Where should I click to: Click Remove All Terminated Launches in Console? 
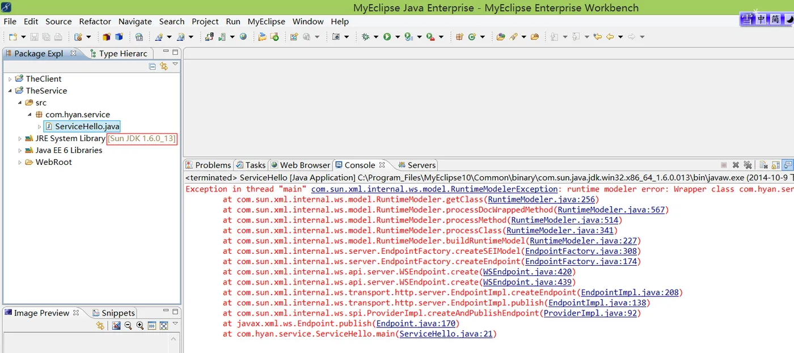click(747, 165)
